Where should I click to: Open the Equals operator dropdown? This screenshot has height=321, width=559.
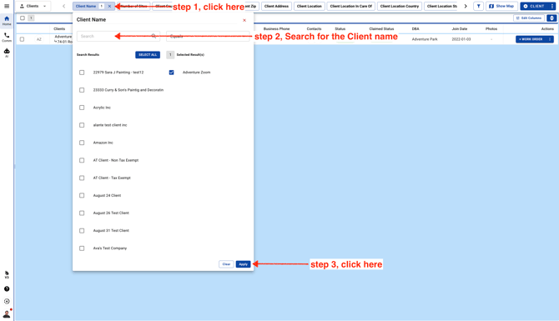coord(208,36)
